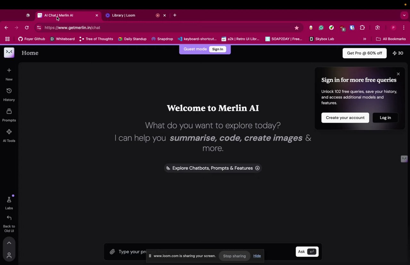Go back to previous page

(x=6, y=28)
